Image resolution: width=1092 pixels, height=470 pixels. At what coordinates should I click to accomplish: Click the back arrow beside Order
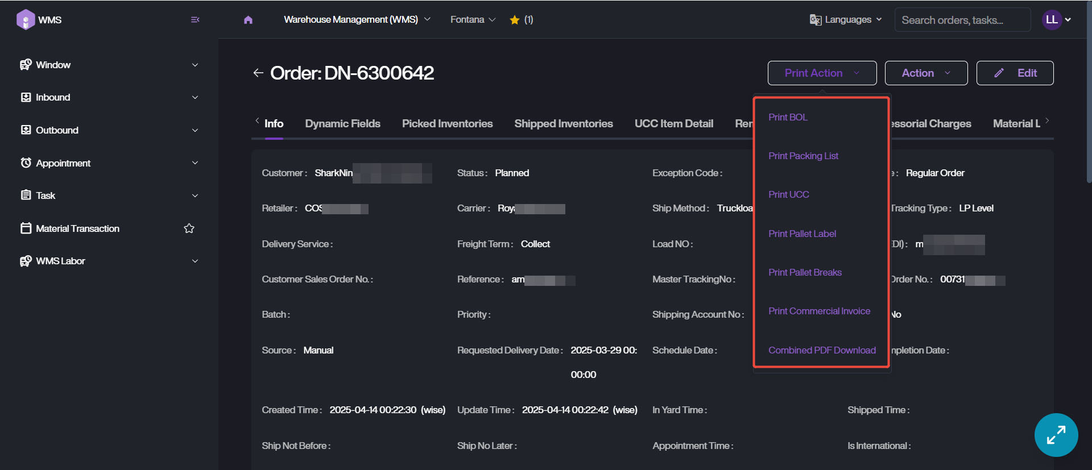(258, 73)
